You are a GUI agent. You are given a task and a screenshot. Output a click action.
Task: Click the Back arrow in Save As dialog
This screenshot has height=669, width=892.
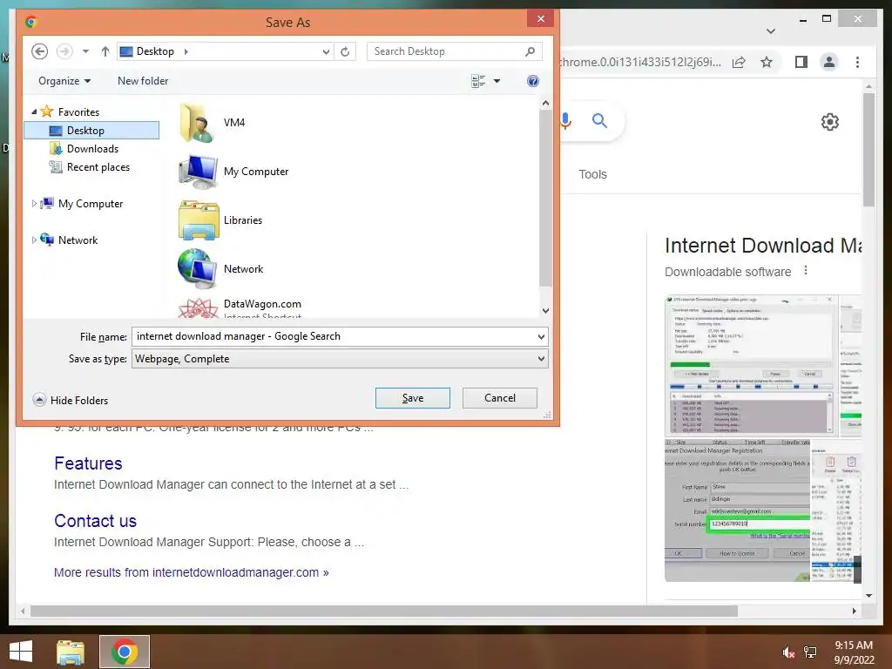click(x=39, y=51)
